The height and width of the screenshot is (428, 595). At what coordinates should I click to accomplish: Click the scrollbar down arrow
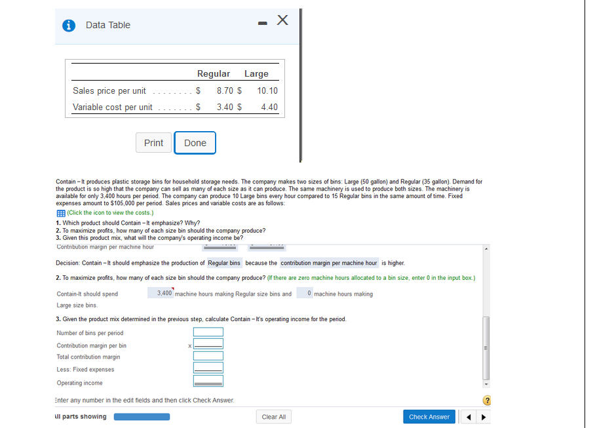point(486,383)
